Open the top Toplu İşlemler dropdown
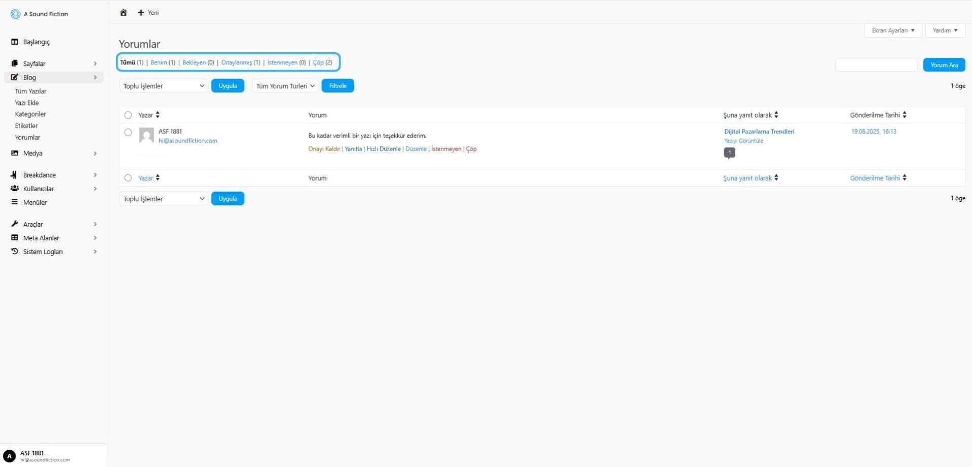 click(163, 86)
